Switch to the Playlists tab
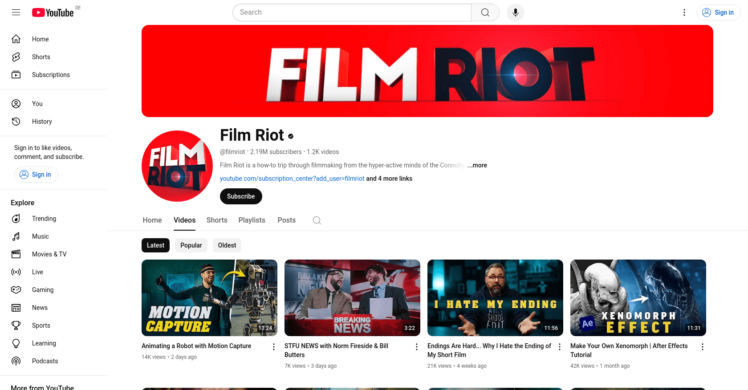 pyautogui.click(x=252, y=220)
